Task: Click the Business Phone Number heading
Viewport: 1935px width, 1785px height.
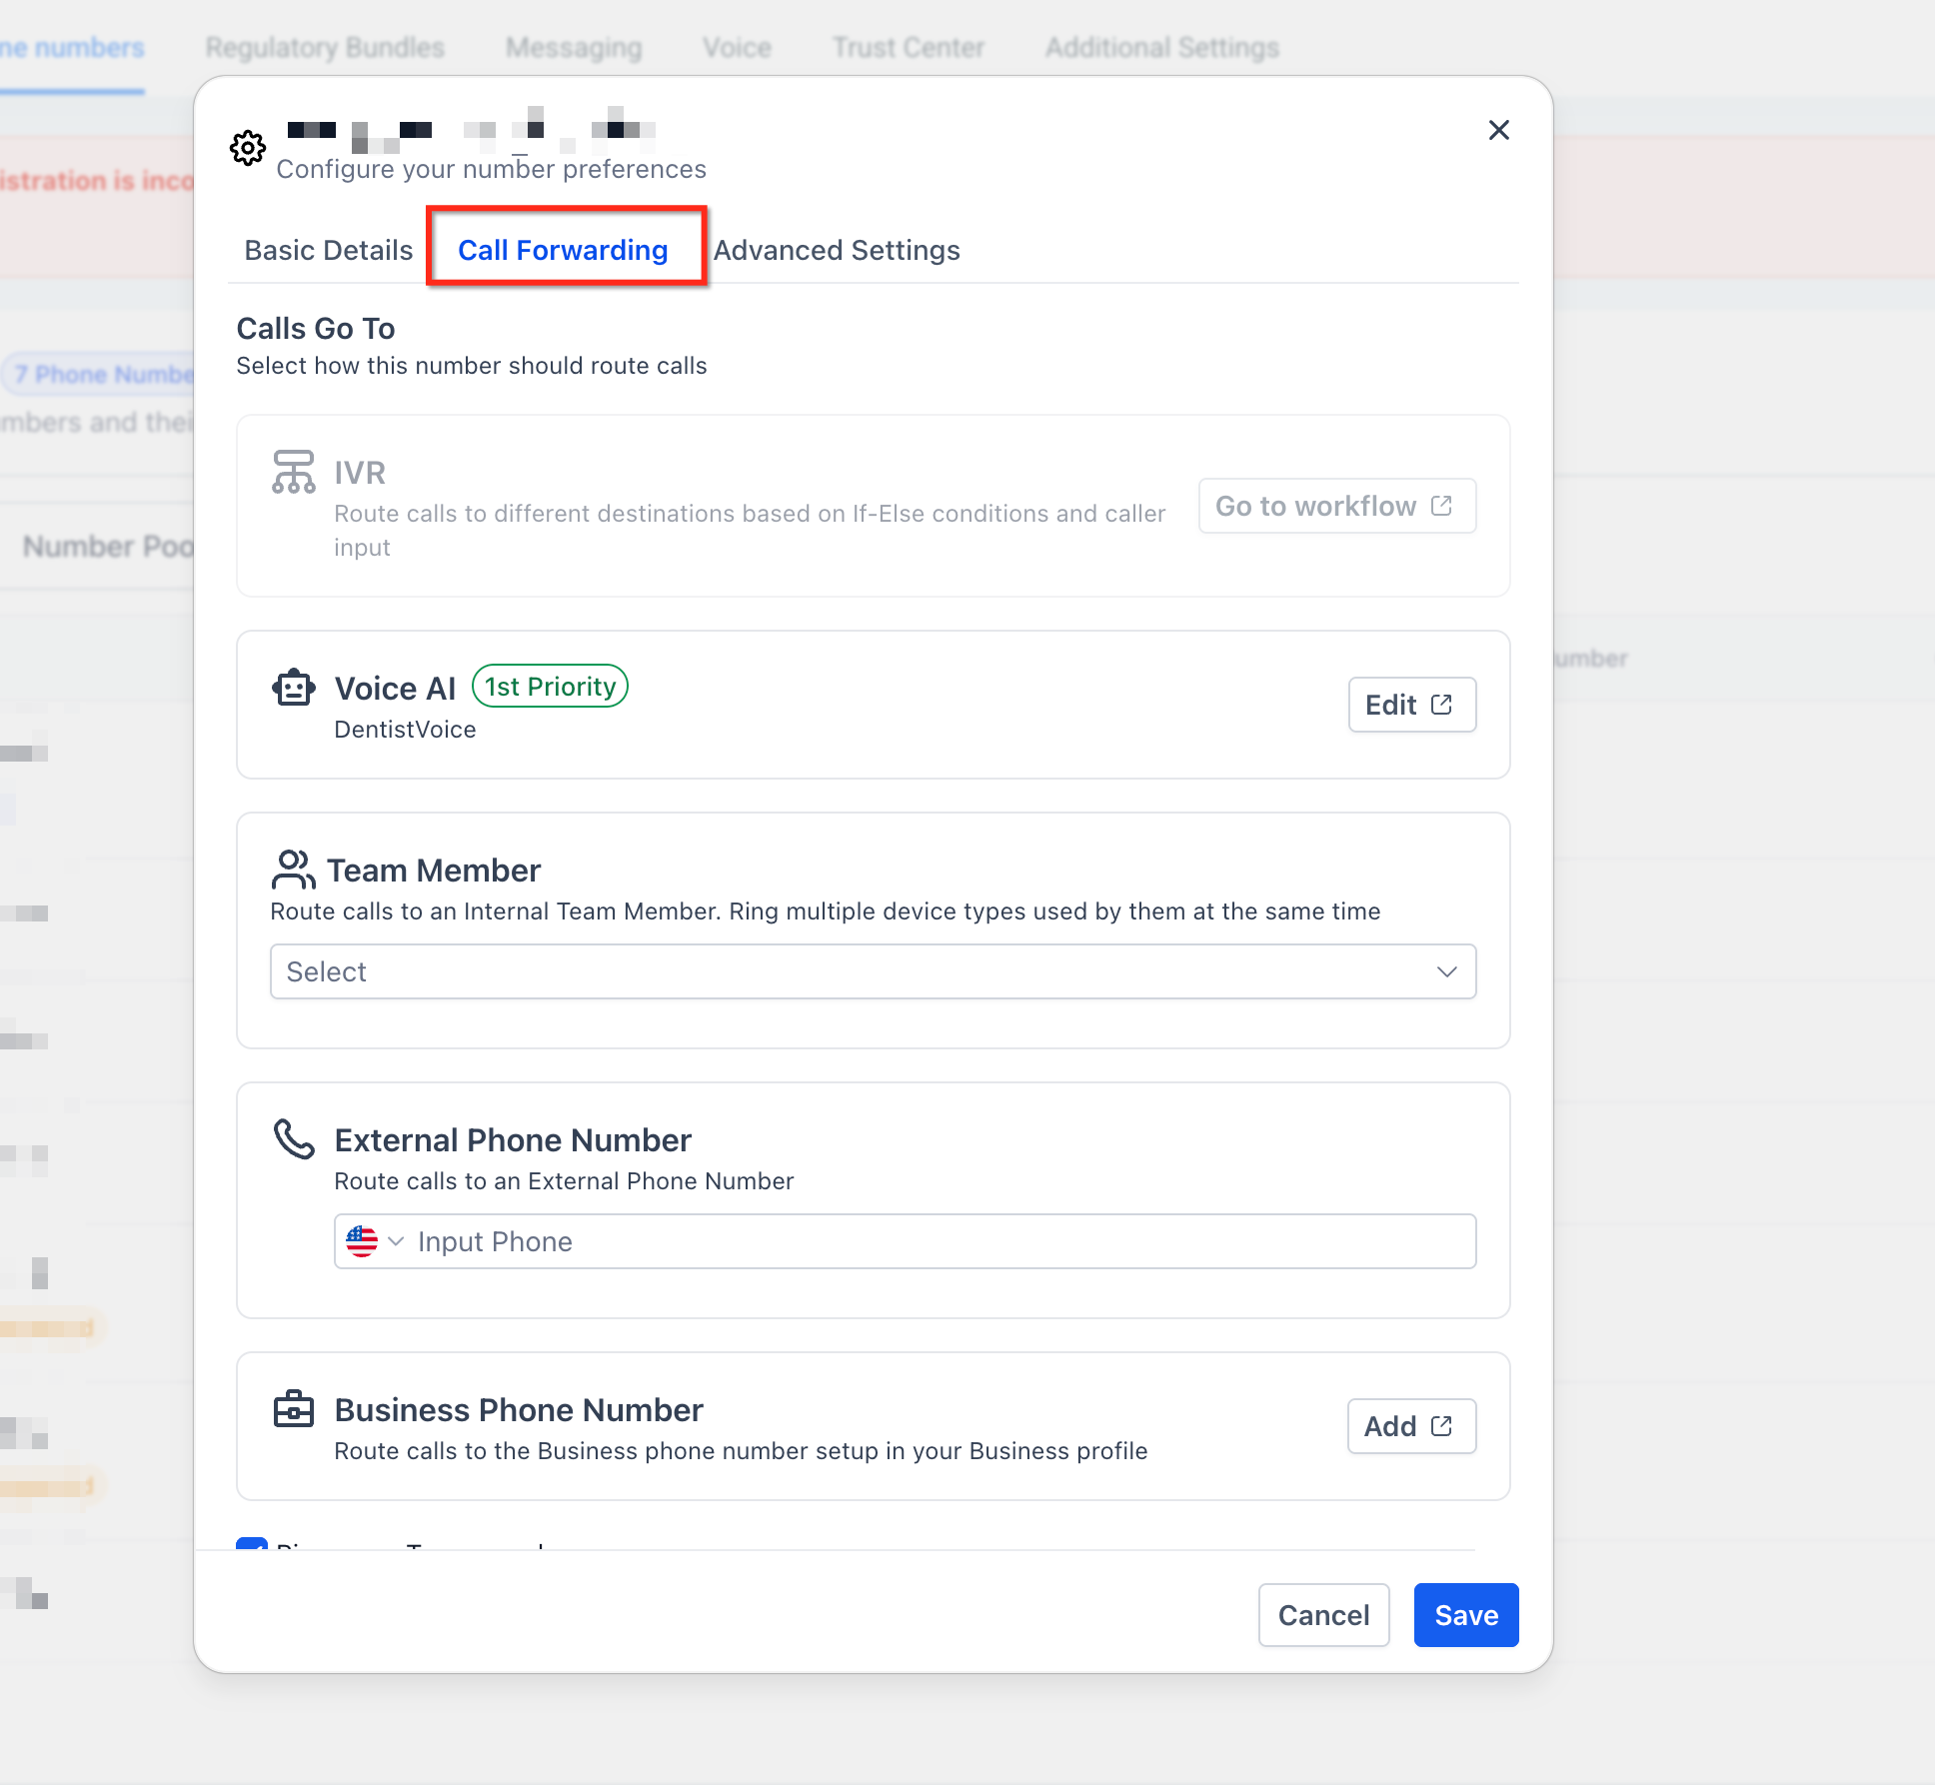Action: pyautogui.click(x=519, y=1410)
